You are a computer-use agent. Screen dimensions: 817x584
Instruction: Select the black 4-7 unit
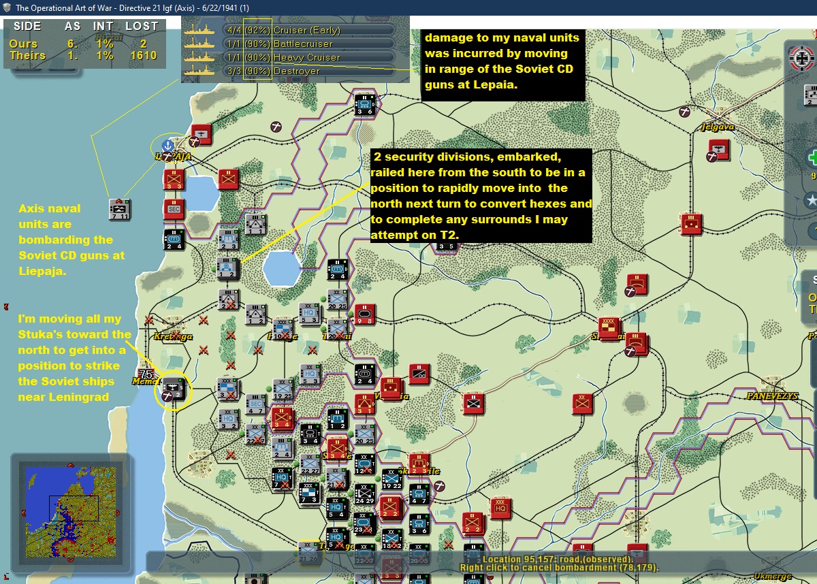coord(419,494)
